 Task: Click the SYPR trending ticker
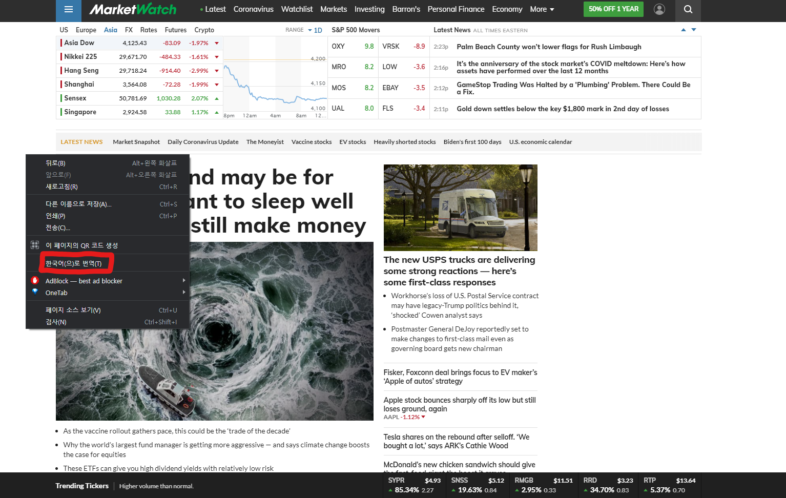pyautogui.click(x=414, y=485)
